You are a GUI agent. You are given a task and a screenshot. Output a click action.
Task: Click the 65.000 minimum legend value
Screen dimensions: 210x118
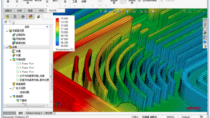coord(64,46)
